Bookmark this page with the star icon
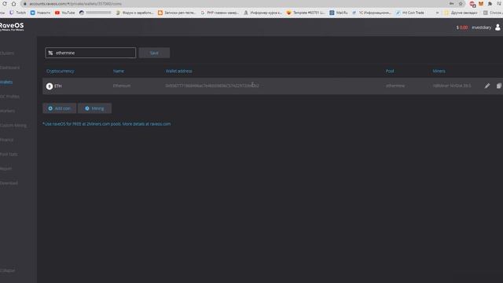 [461, 3]
